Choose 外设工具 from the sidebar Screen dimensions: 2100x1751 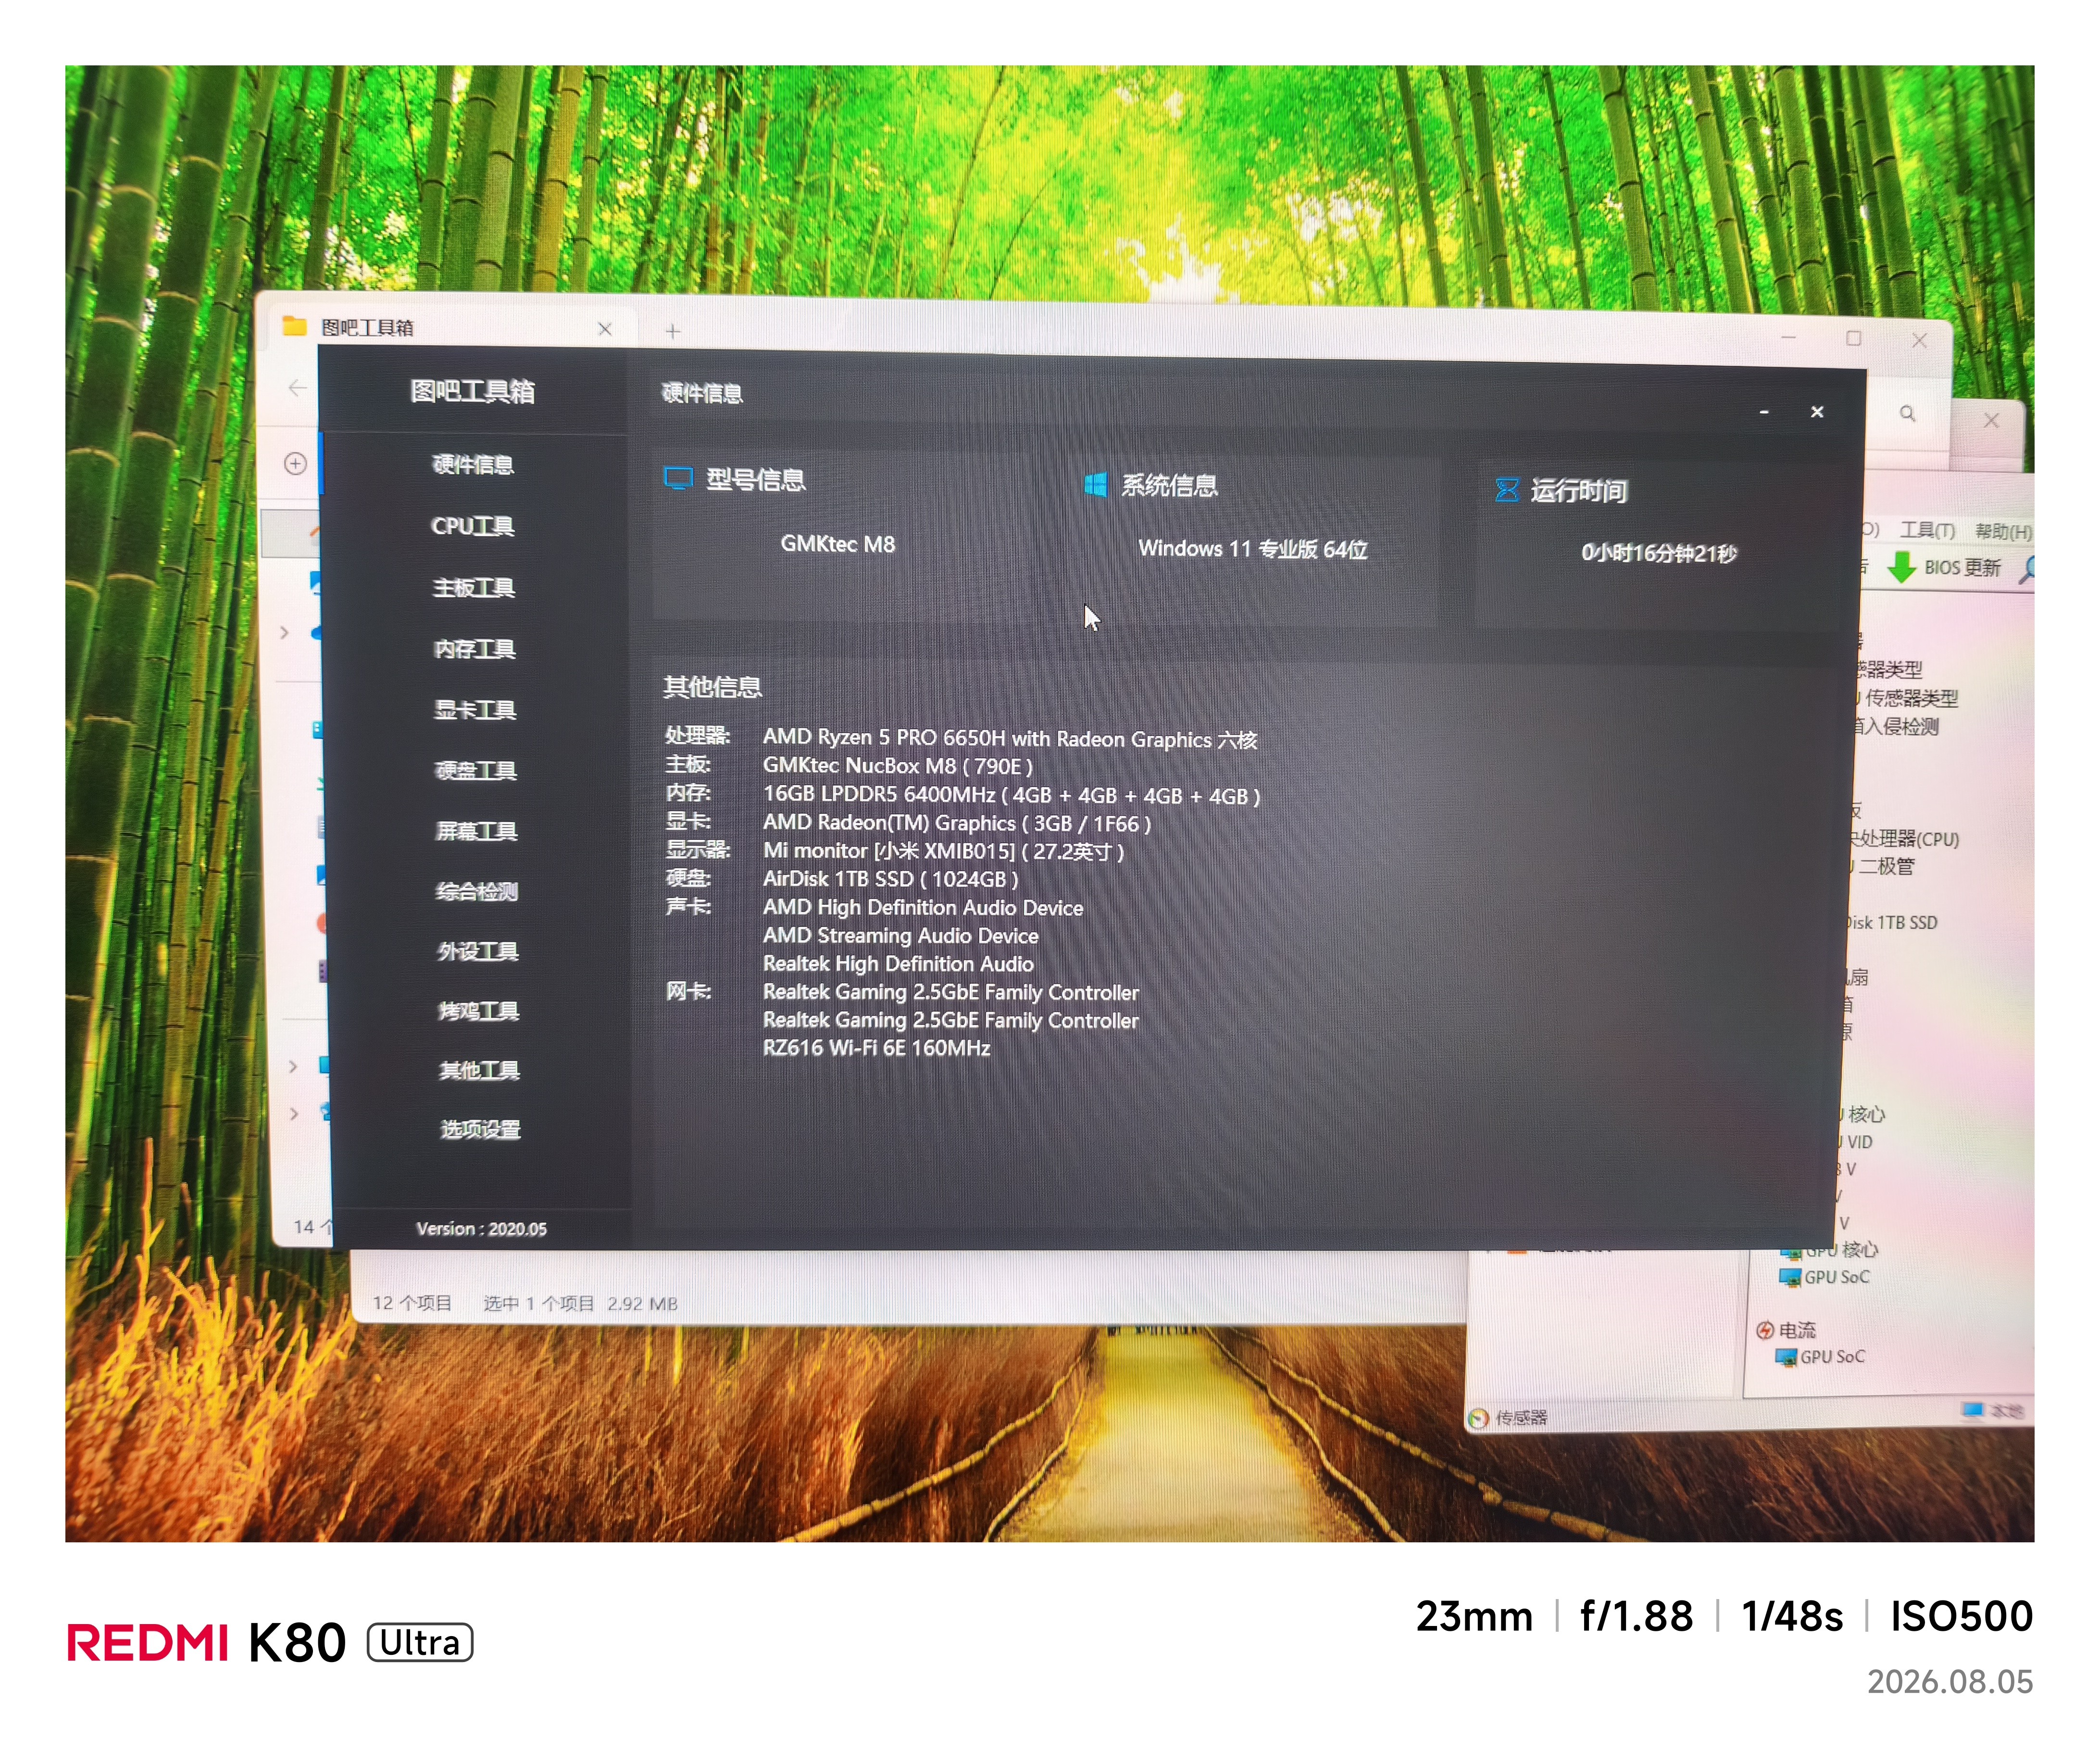pyautogui.click(x=477, y=951)
